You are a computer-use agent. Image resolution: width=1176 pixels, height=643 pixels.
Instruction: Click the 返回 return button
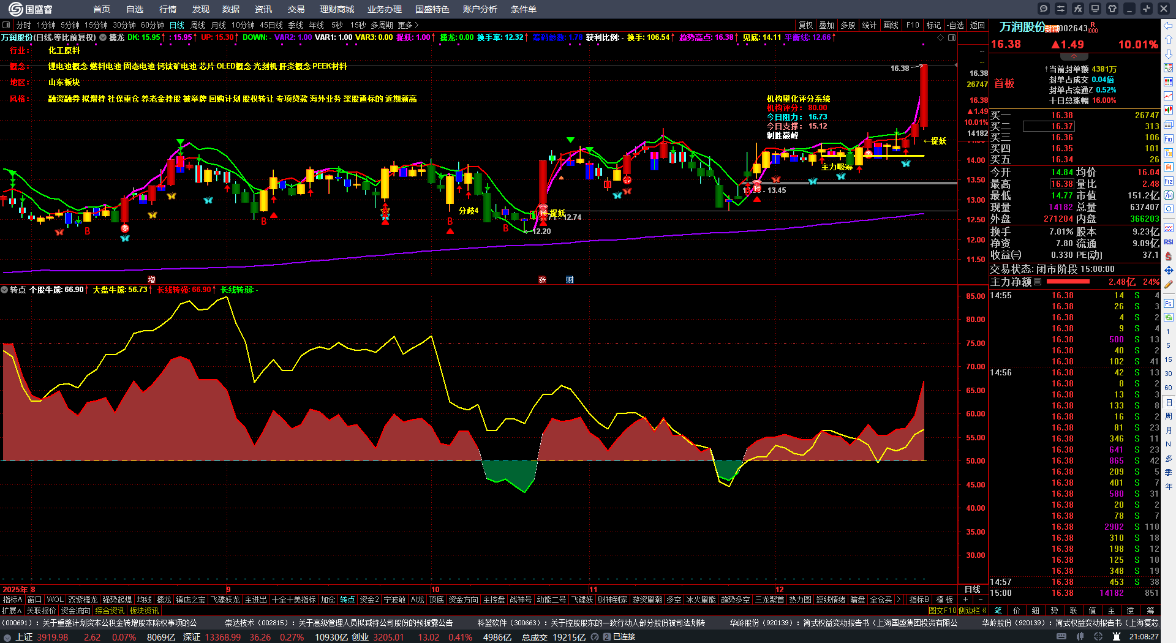coord(978,25)
